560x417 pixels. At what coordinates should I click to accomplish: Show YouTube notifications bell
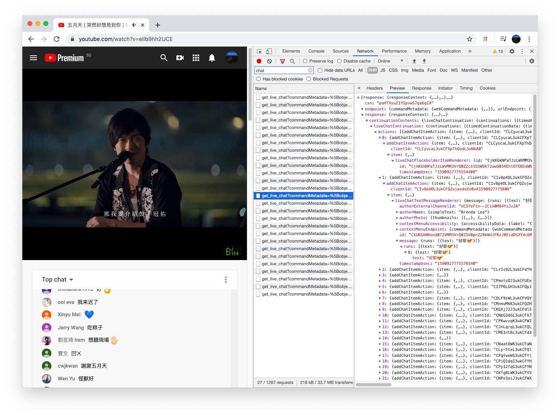(x=212, y=58)
